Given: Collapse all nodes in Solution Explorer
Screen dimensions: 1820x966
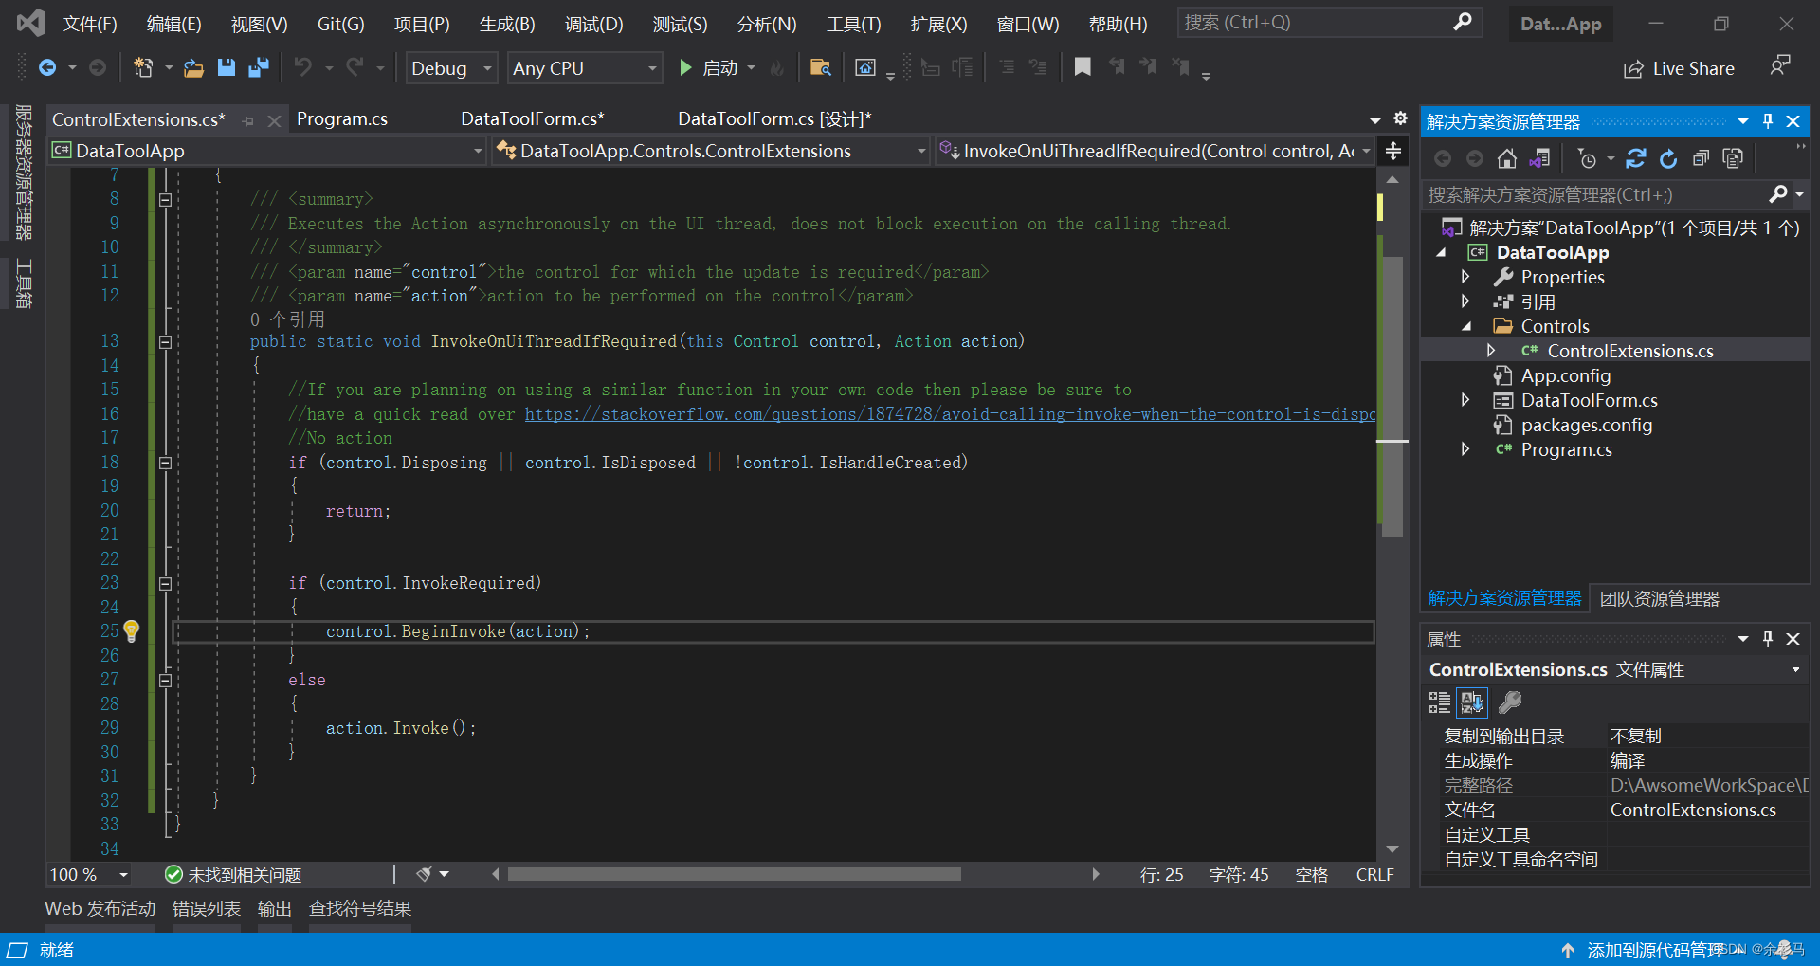Looking at the screenshot, I should [1701, 158].
